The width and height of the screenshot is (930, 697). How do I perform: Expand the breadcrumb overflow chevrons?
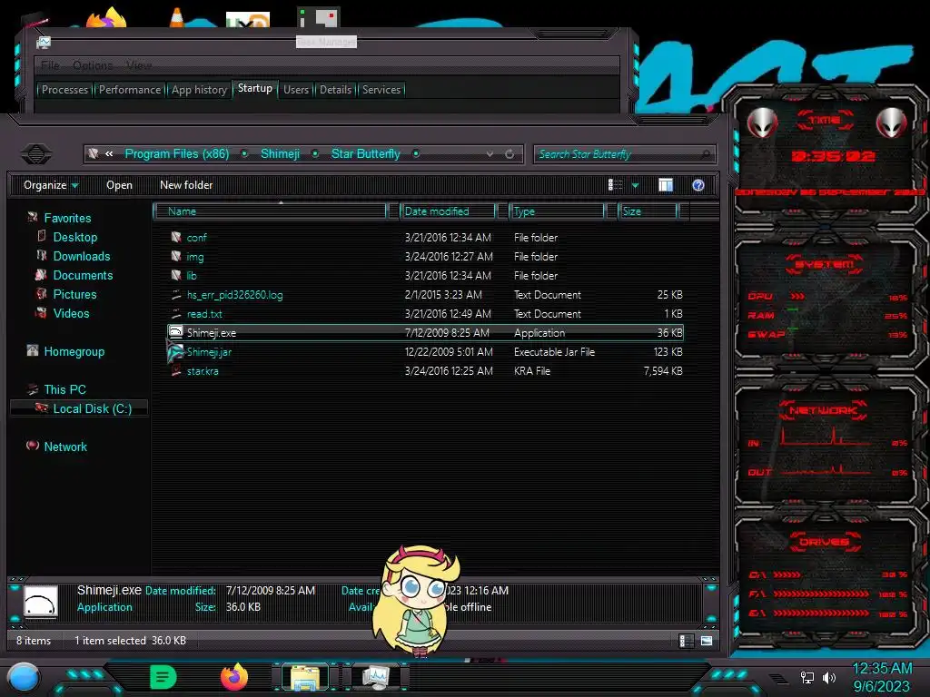109,154
